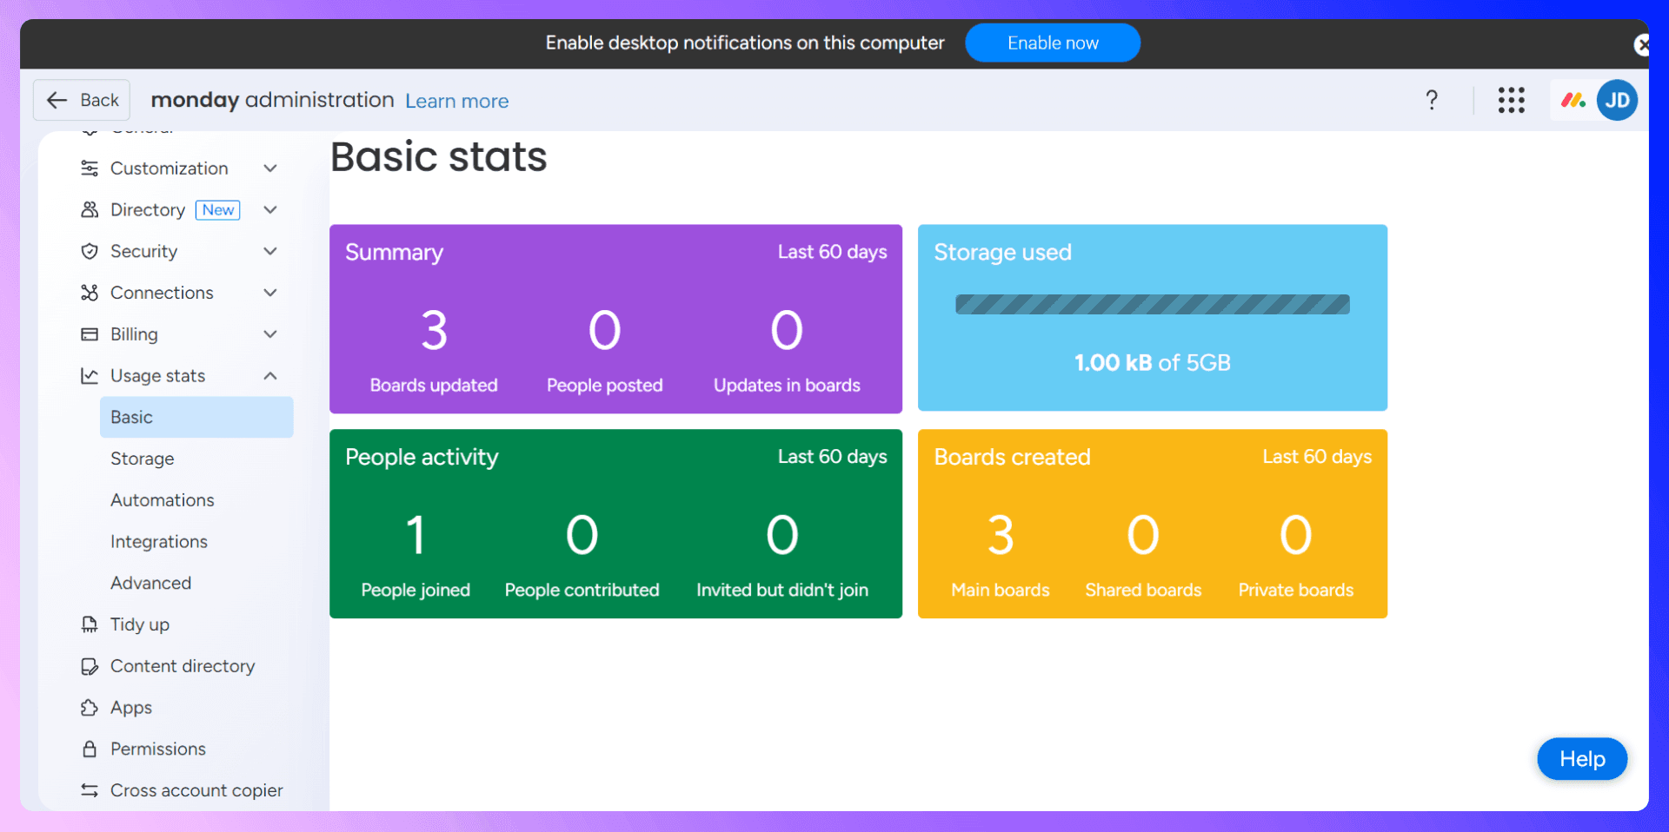Click the Cross account copier arrows icon

(90, 790)
